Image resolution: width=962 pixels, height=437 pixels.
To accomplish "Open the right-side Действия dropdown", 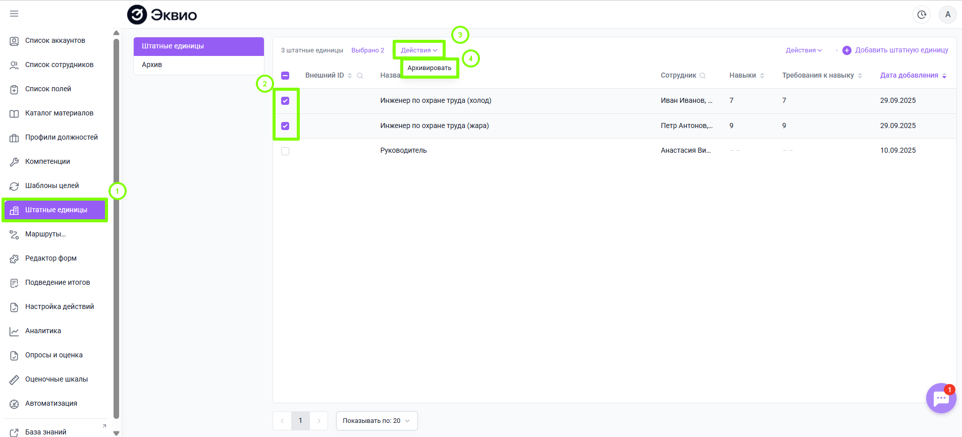I will click(804, 50).
